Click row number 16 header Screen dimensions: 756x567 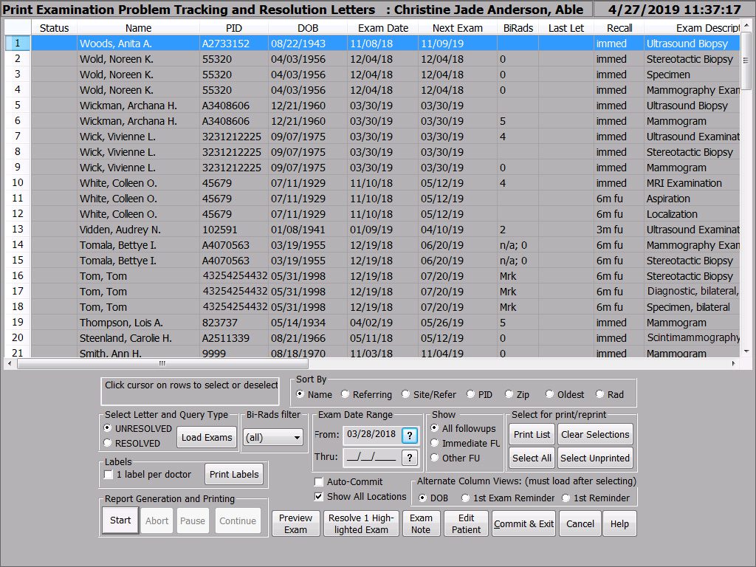click(18, 276)
